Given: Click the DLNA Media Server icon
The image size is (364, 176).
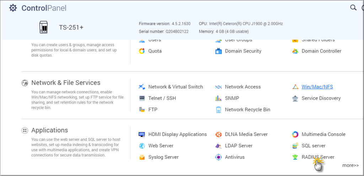Looking at the screenshot, I should pyautogui.click(x=219, y=134).
